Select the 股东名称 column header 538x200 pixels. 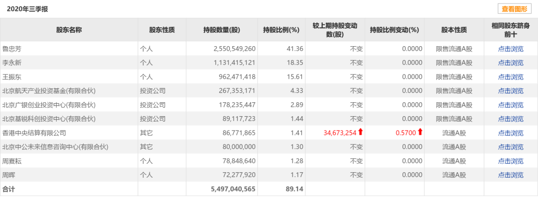69,30
